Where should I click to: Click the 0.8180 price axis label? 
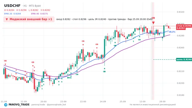(181, 95)
